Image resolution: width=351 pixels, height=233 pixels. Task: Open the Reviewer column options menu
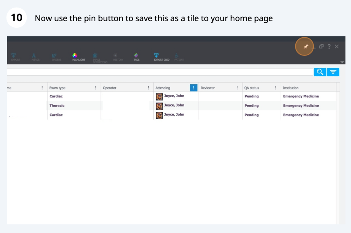pos(237,88)
